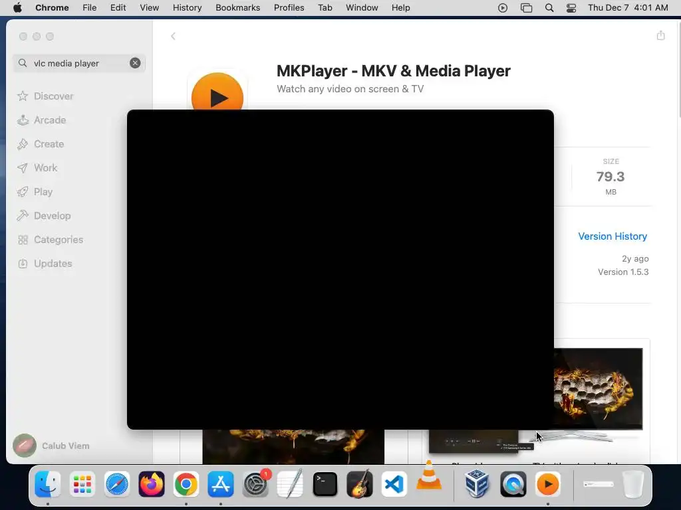Open the Version History link
Viewport: 681px width, 510px height.
(x=613, y=236)
